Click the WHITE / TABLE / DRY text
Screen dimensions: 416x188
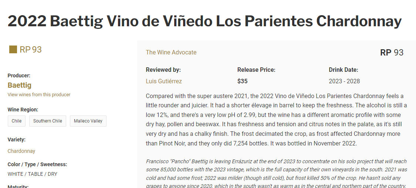click(x=33, y=174)
